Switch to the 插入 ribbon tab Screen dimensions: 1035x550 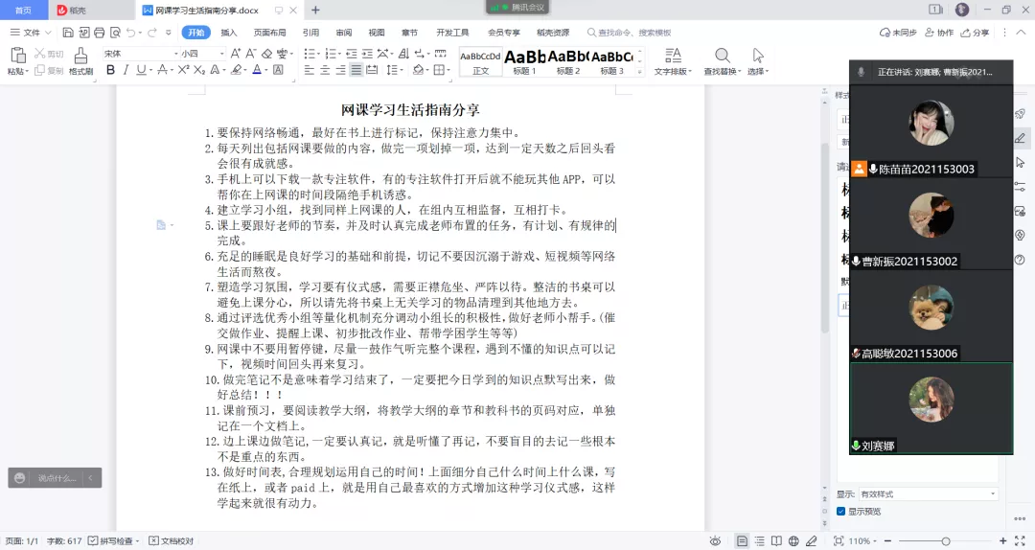coord(229,33)
